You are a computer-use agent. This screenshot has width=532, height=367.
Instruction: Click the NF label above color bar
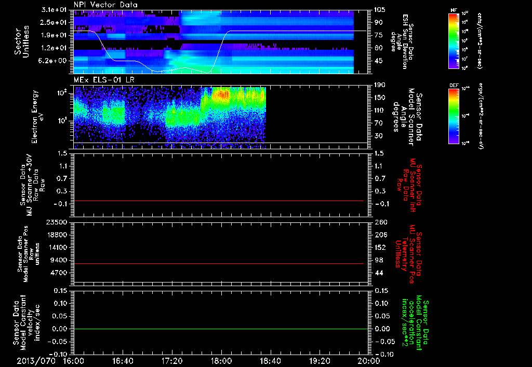pyautogui.click(x=454, y=10)
